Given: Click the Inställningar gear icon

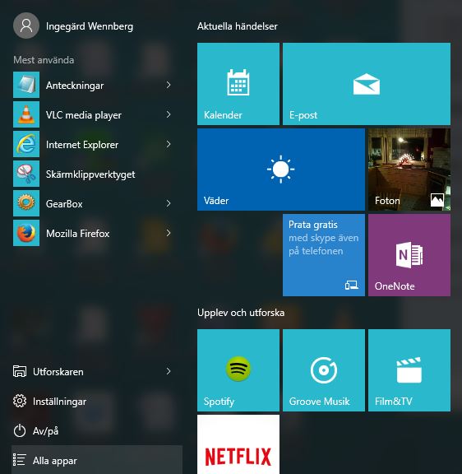Looking at the screenshot, I should pyautogui.click(x=20, y=401).
